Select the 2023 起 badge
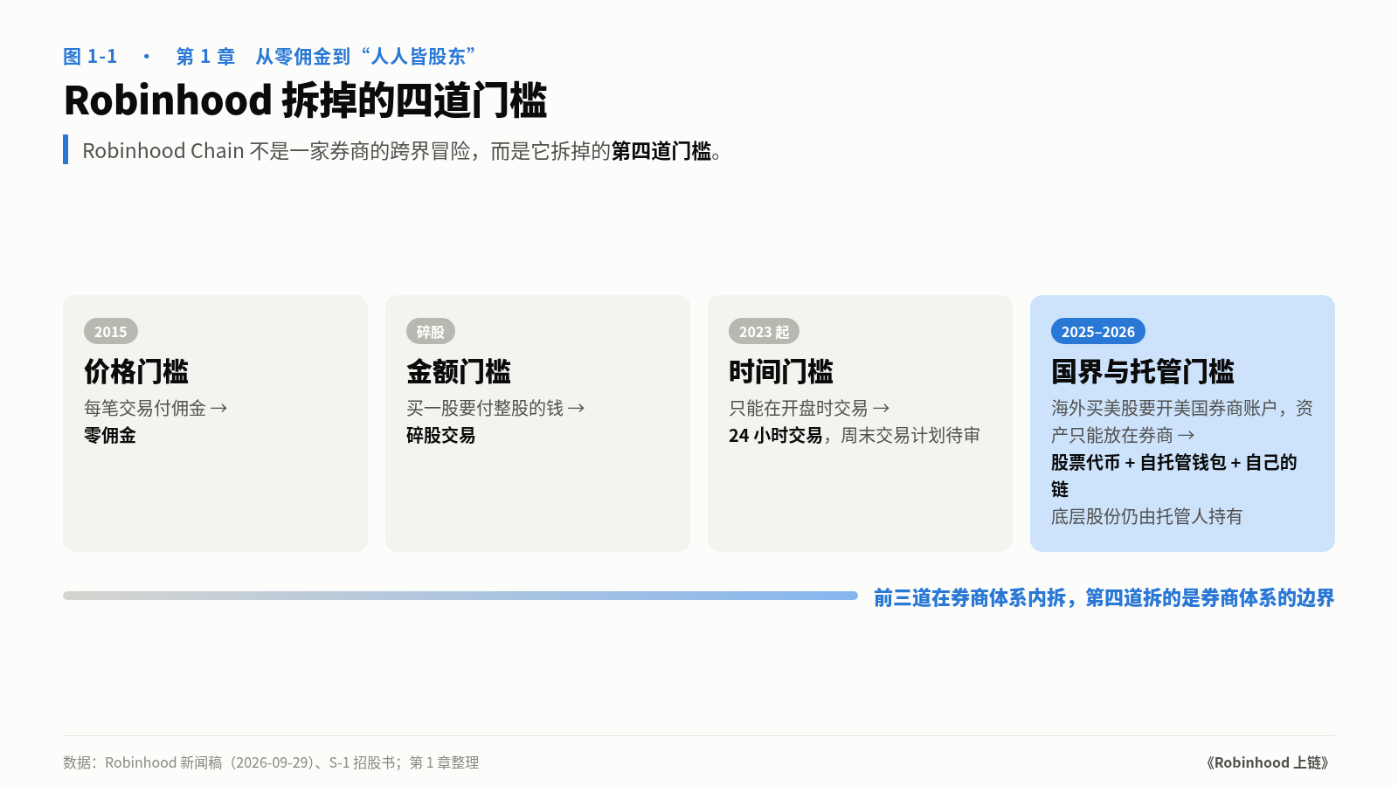 click(764, 332)
